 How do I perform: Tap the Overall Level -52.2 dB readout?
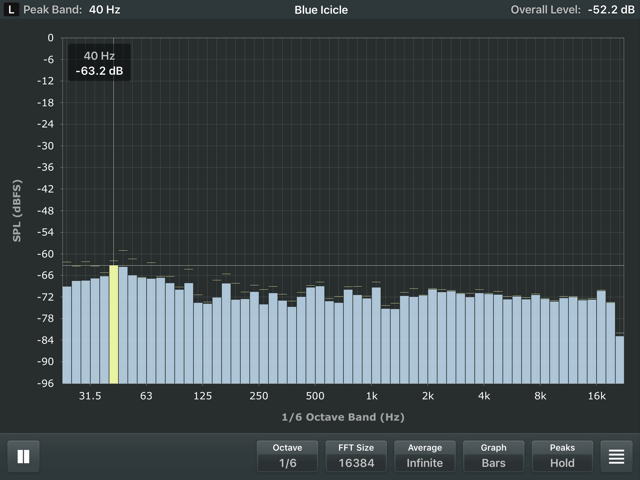coord(572,10)
